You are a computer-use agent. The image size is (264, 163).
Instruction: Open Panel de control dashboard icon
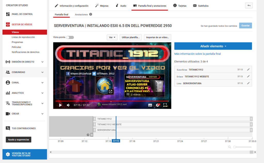(x=8, y=14)
